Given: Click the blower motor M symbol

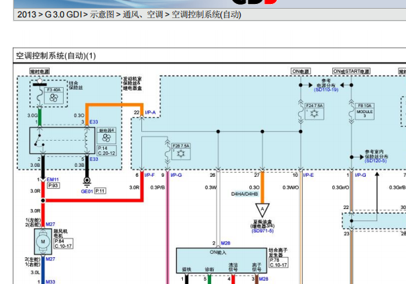Looking at the screenshot, I should pos(43,242).
